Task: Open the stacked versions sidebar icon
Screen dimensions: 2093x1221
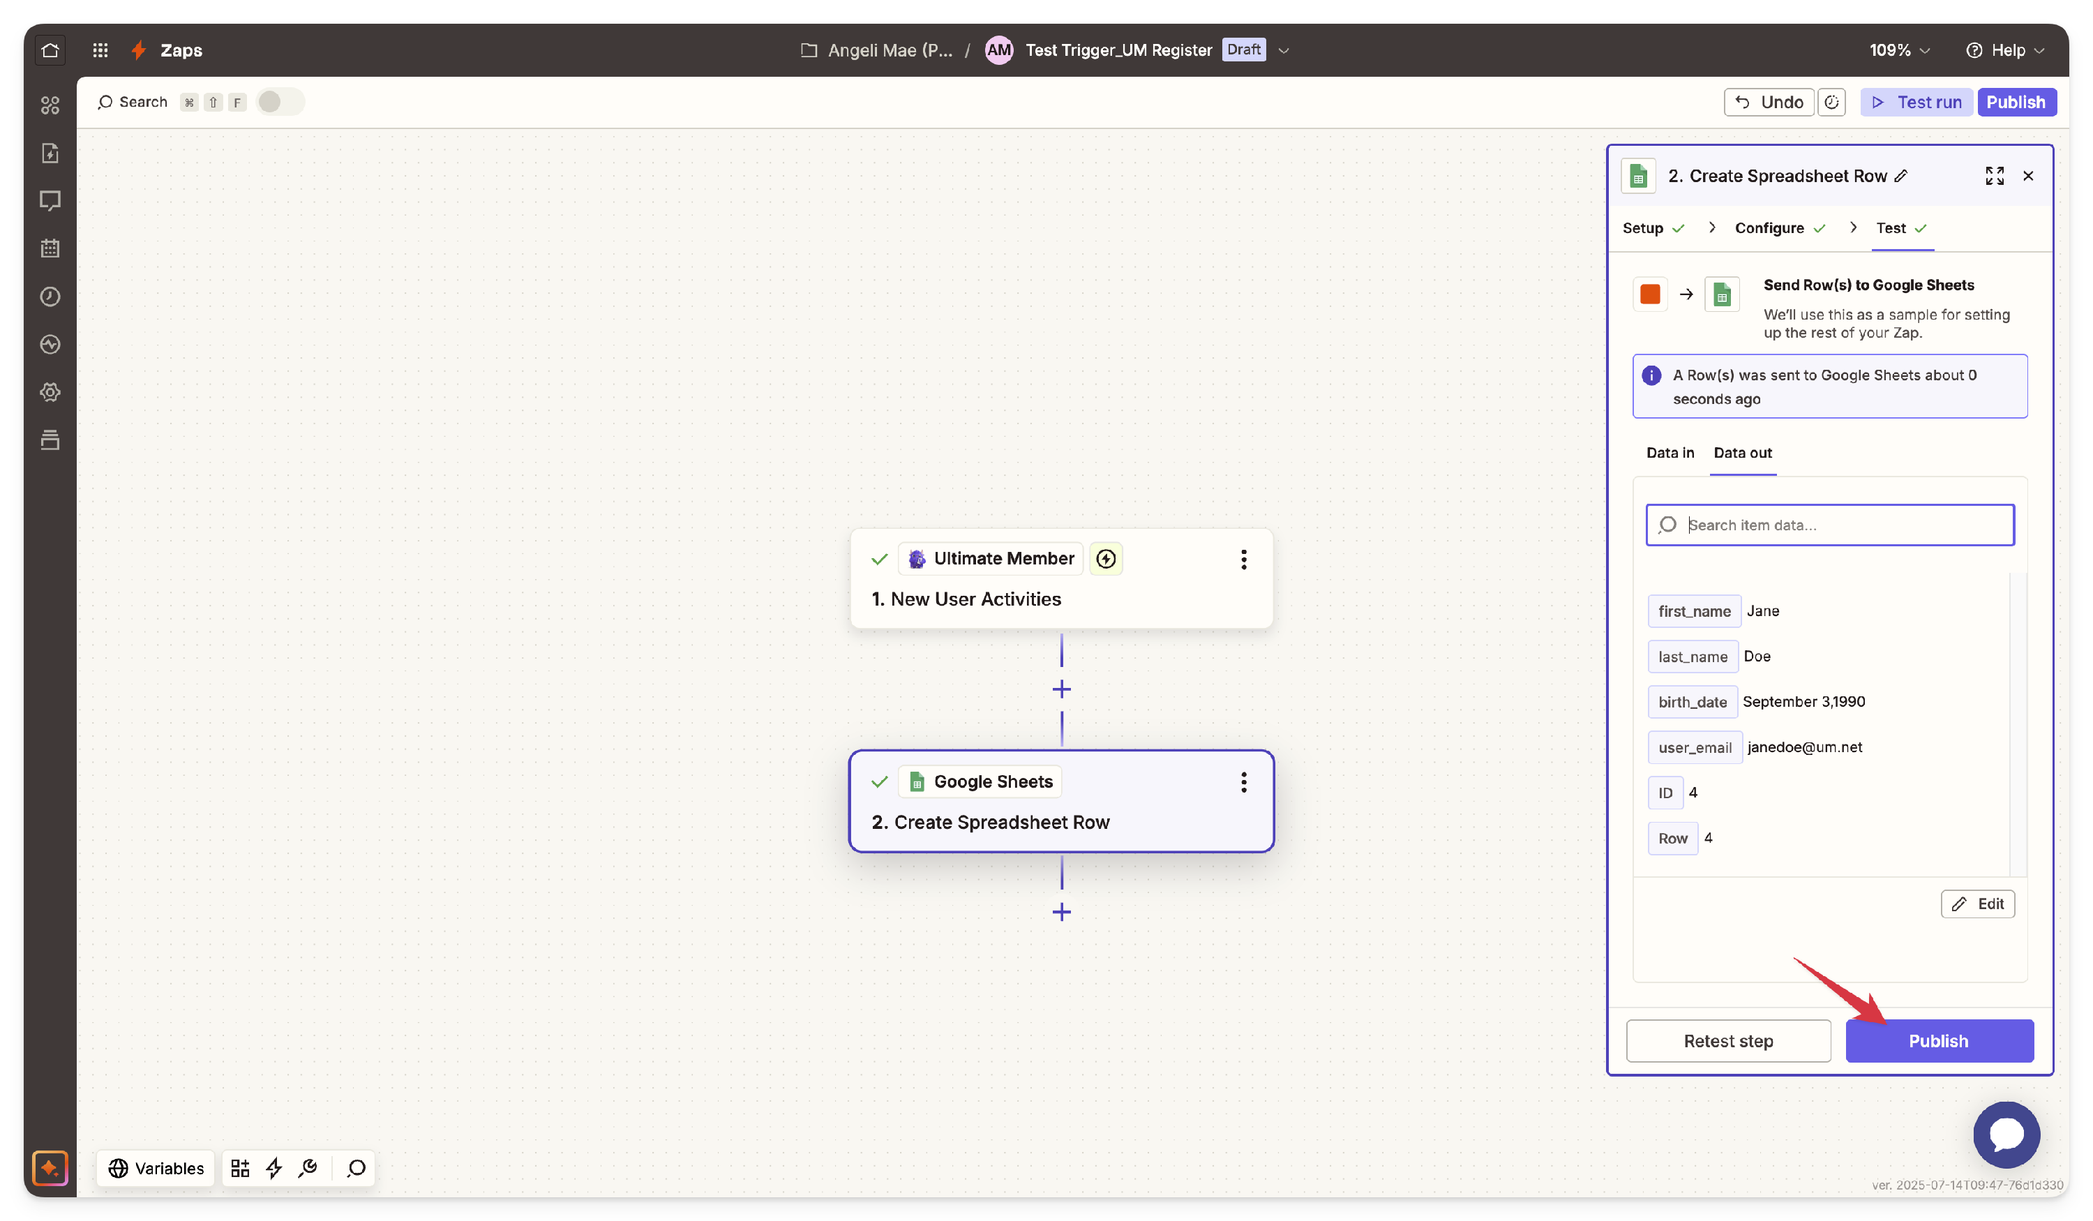Action: point(50,440)
